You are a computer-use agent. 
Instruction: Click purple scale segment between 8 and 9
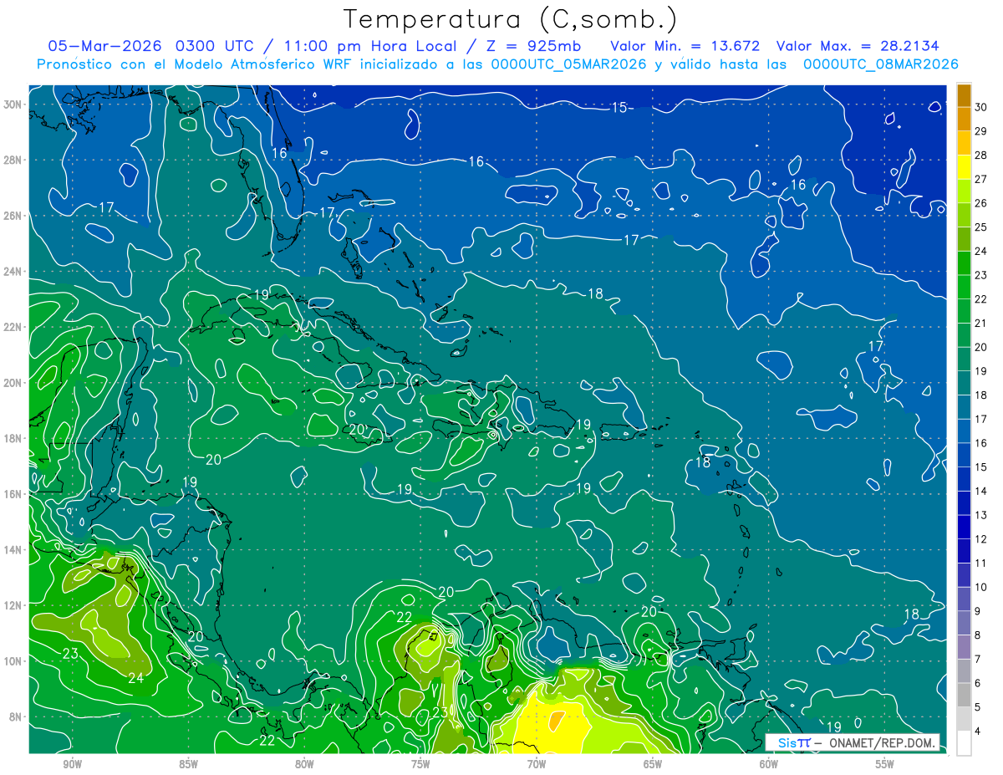964,623
